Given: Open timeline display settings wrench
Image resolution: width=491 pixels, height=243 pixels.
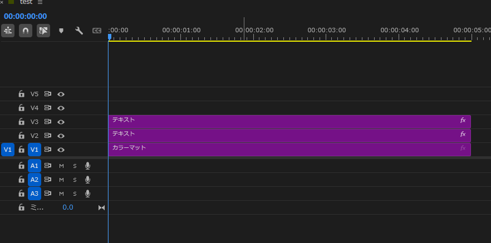Looking at the screenshot, I should point(79,31).
